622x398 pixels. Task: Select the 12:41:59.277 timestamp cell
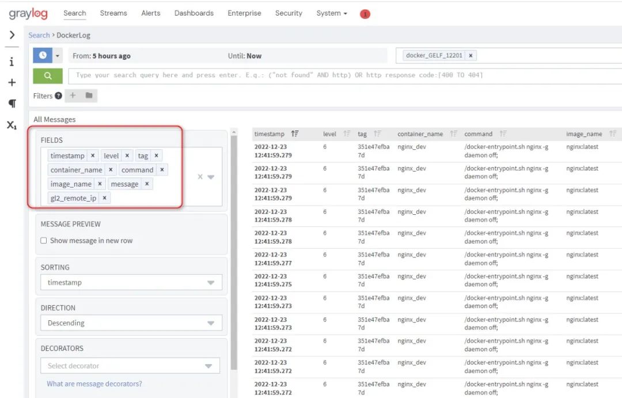[273, 259]
